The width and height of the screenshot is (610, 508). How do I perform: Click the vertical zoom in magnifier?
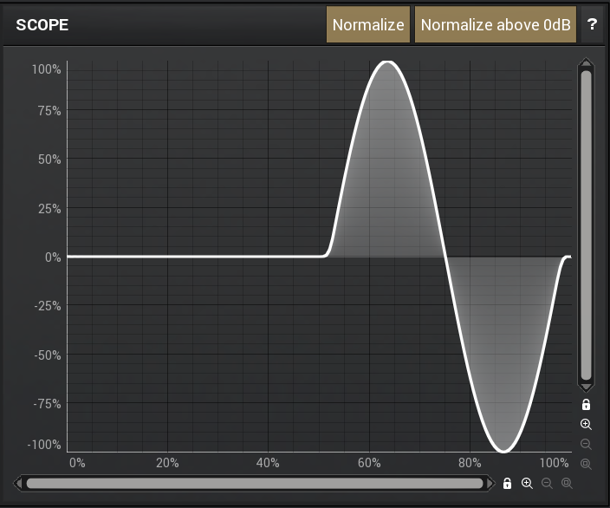coord(586,424)
